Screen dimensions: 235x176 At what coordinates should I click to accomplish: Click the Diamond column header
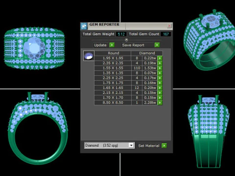tap(147, 53)
